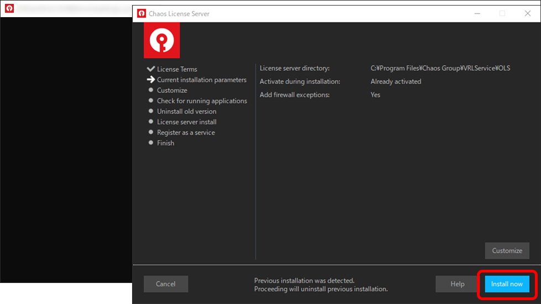
Task: Click the Add firewall exceptions label
Action: [x=295, y=95]
